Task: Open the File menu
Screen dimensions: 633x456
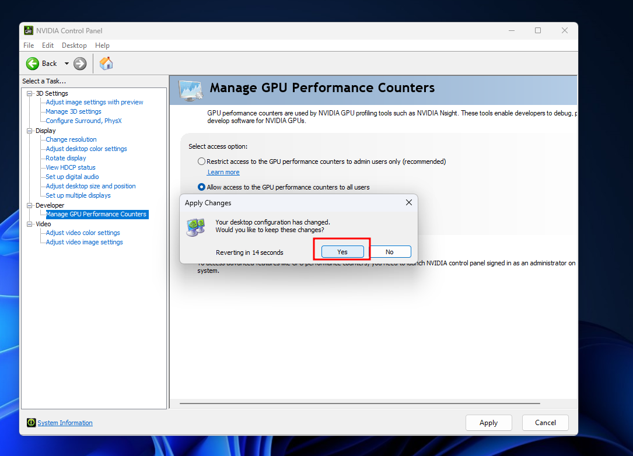Action: pos(28,45)
